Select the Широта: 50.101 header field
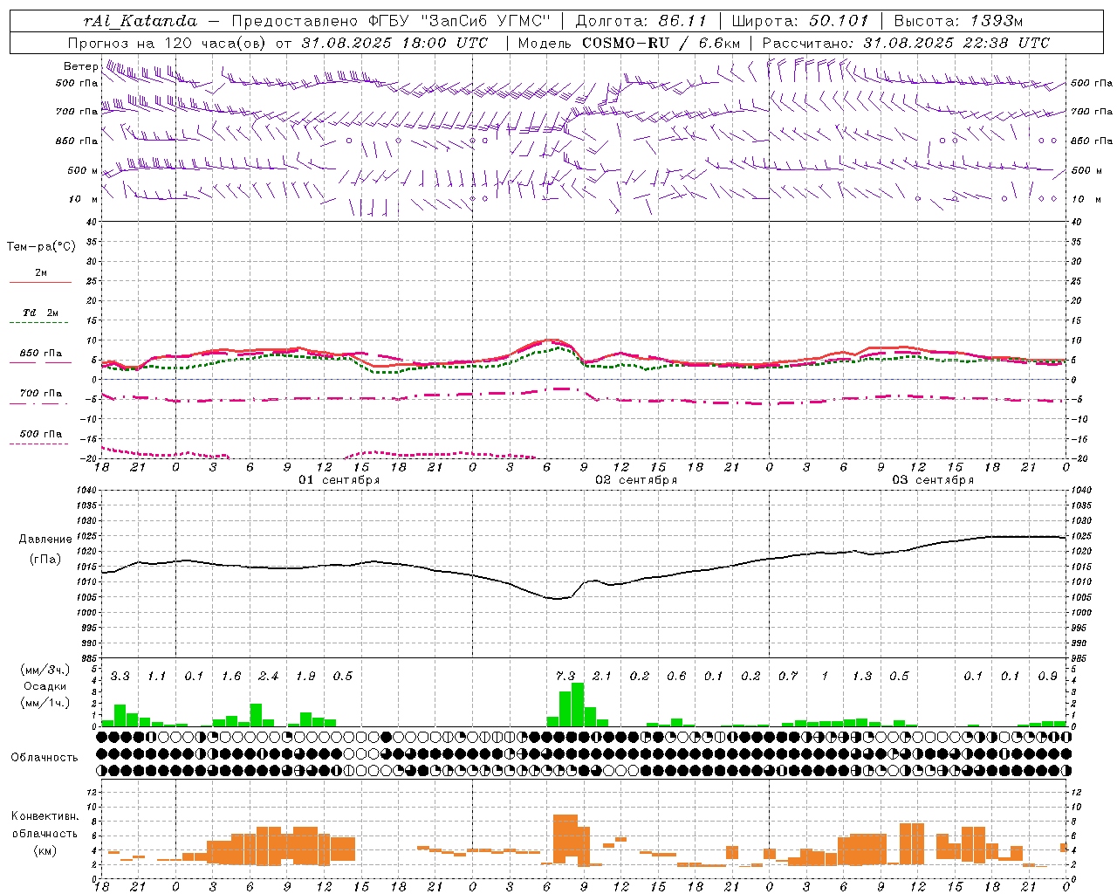 (799, 21)
